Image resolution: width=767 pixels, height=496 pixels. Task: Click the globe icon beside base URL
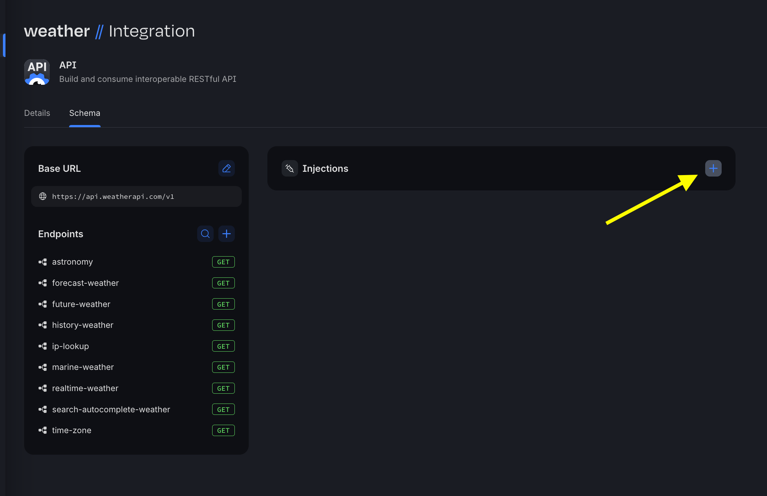pos(43,197)
